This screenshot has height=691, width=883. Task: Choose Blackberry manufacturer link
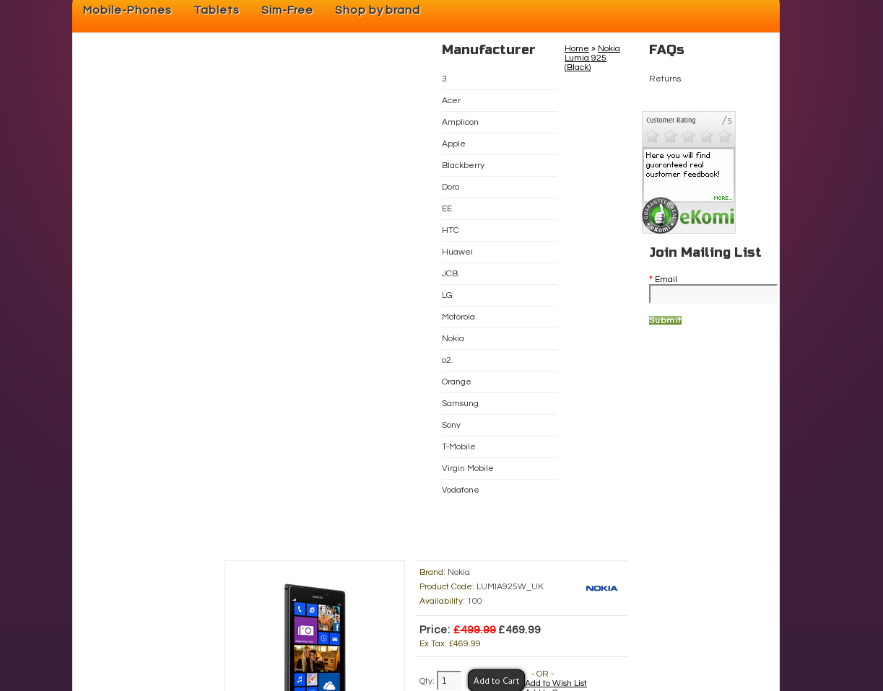click(x=463, y=165)
